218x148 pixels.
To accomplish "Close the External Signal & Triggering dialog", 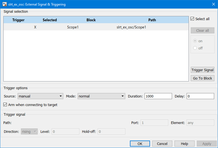I will (213, 4).
